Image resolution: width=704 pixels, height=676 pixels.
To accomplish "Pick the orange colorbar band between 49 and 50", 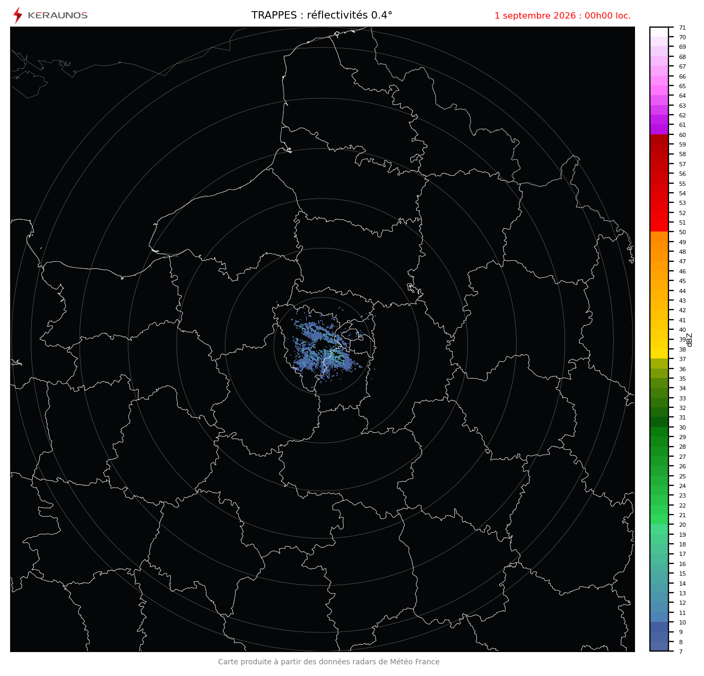I will point(659,237).
